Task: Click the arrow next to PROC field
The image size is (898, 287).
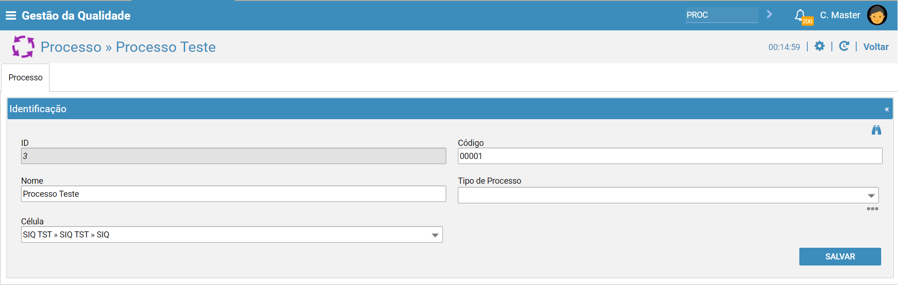Action: [769, 14]
